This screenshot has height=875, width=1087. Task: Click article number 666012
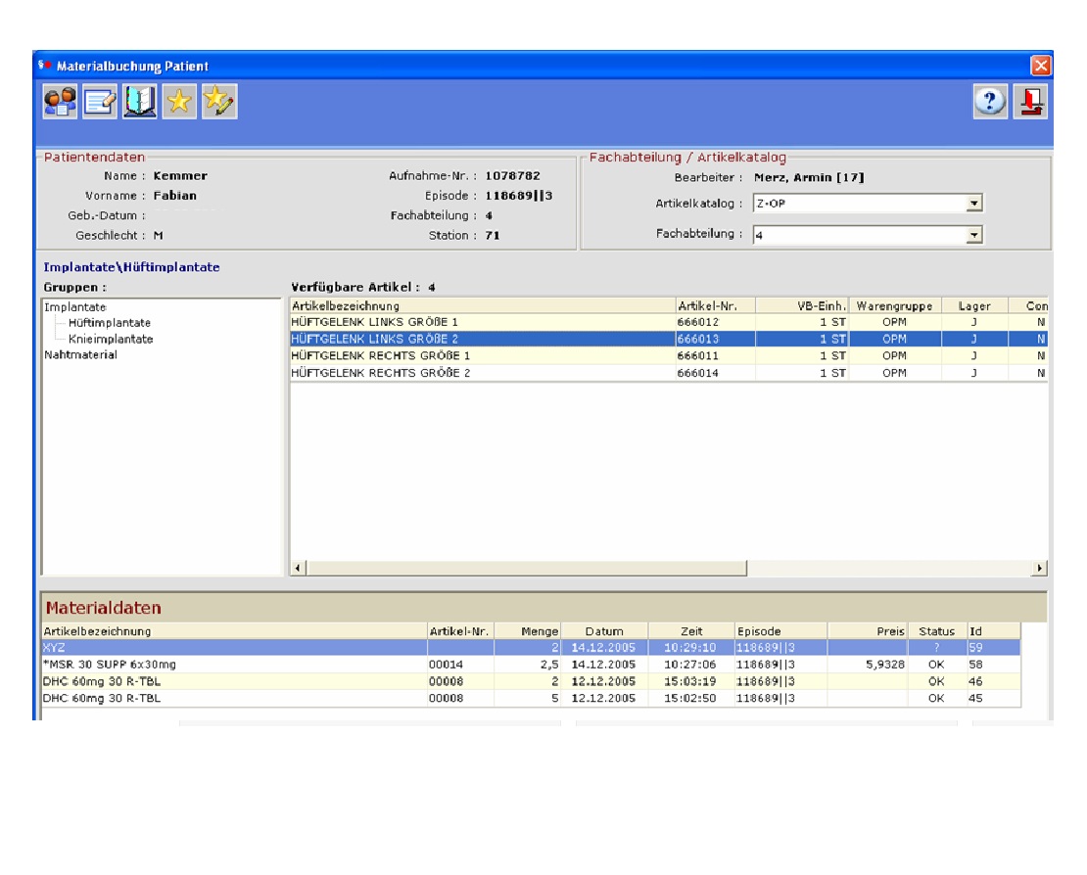point(697,322)
